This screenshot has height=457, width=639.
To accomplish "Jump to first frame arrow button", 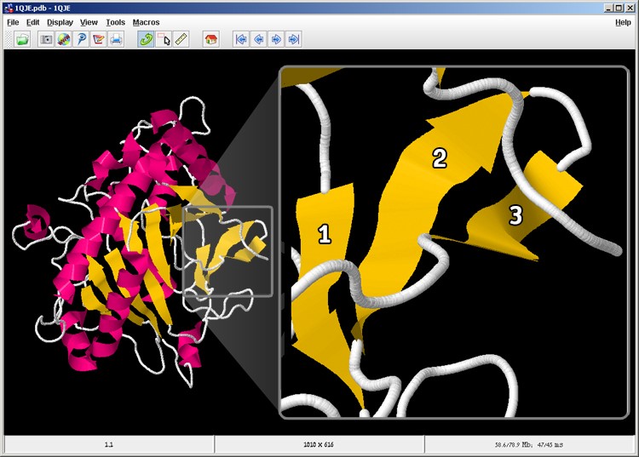I will (241, 39).
